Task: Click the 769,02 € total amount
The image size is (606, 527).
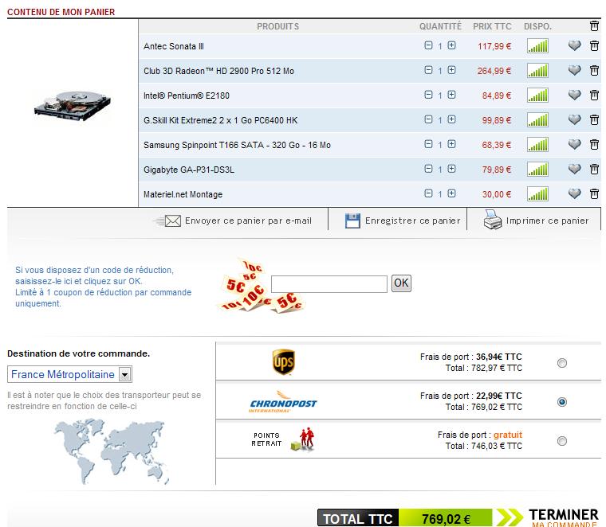Action: coord(446,519)
